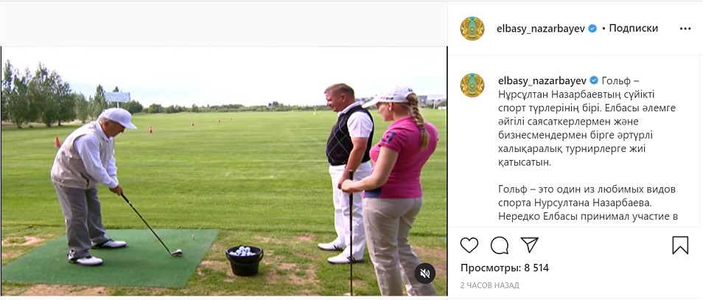The height and width of the screenshot is (300, 703).
Task: Open the elbasy_nazarbayev username link in the header
Action: (540, 28)
